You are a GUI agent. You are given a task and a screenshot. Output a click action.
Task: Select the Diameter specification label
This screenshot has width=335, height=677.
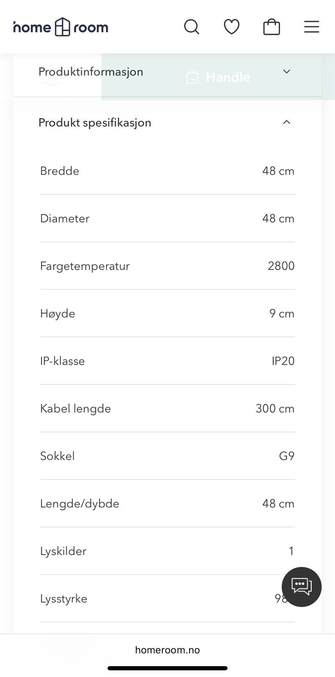(65, 218)
